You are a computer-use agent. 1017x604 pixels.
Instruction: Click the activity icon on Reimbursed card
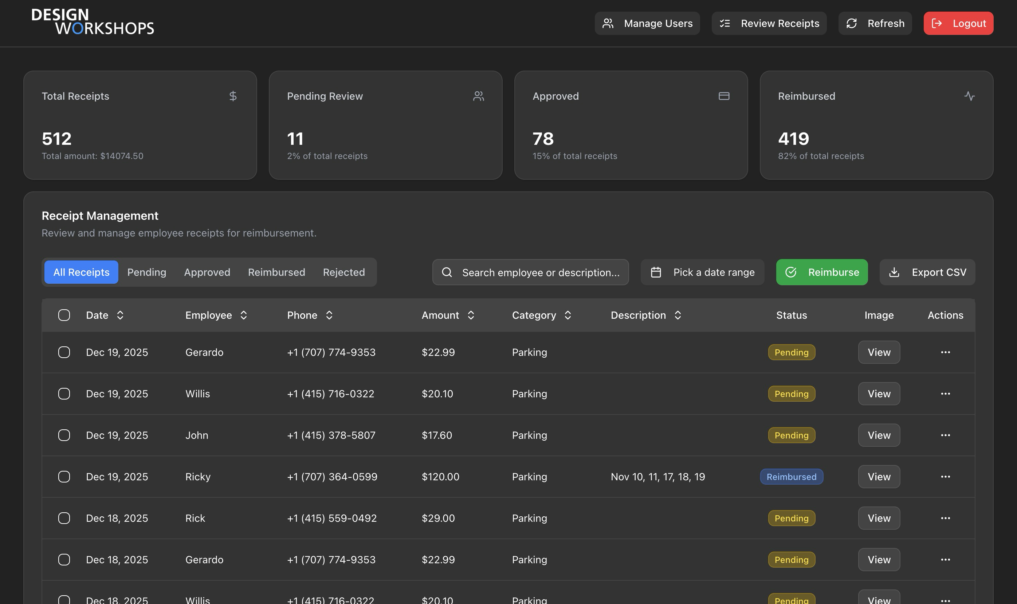[x=970, y=96]
